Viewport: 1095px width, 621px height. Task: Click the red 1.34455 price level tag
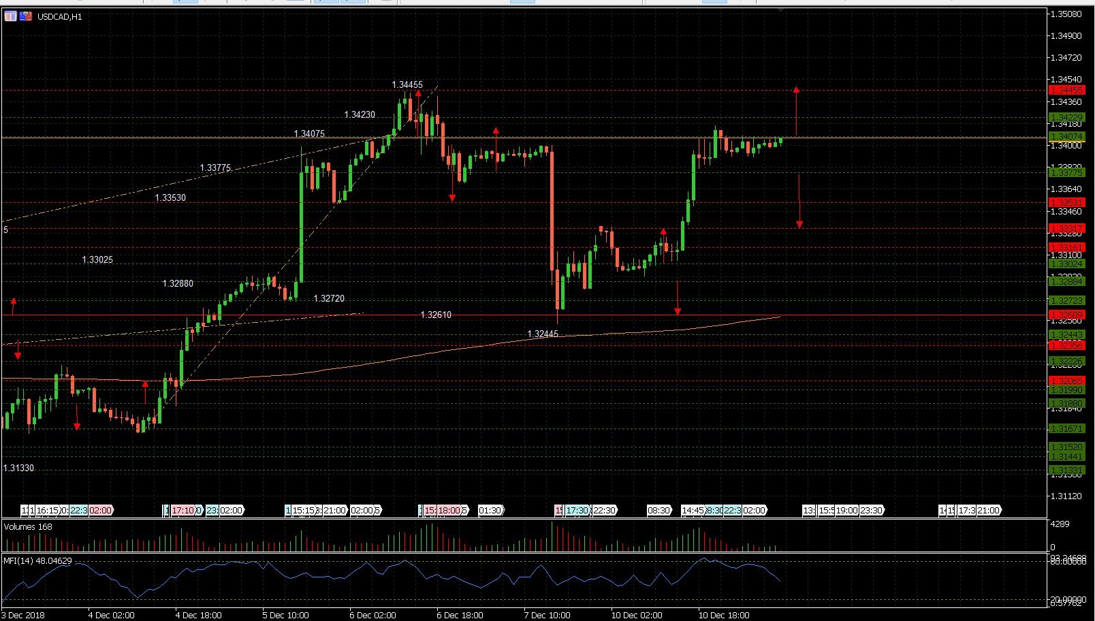click(x=1067, y=91)
